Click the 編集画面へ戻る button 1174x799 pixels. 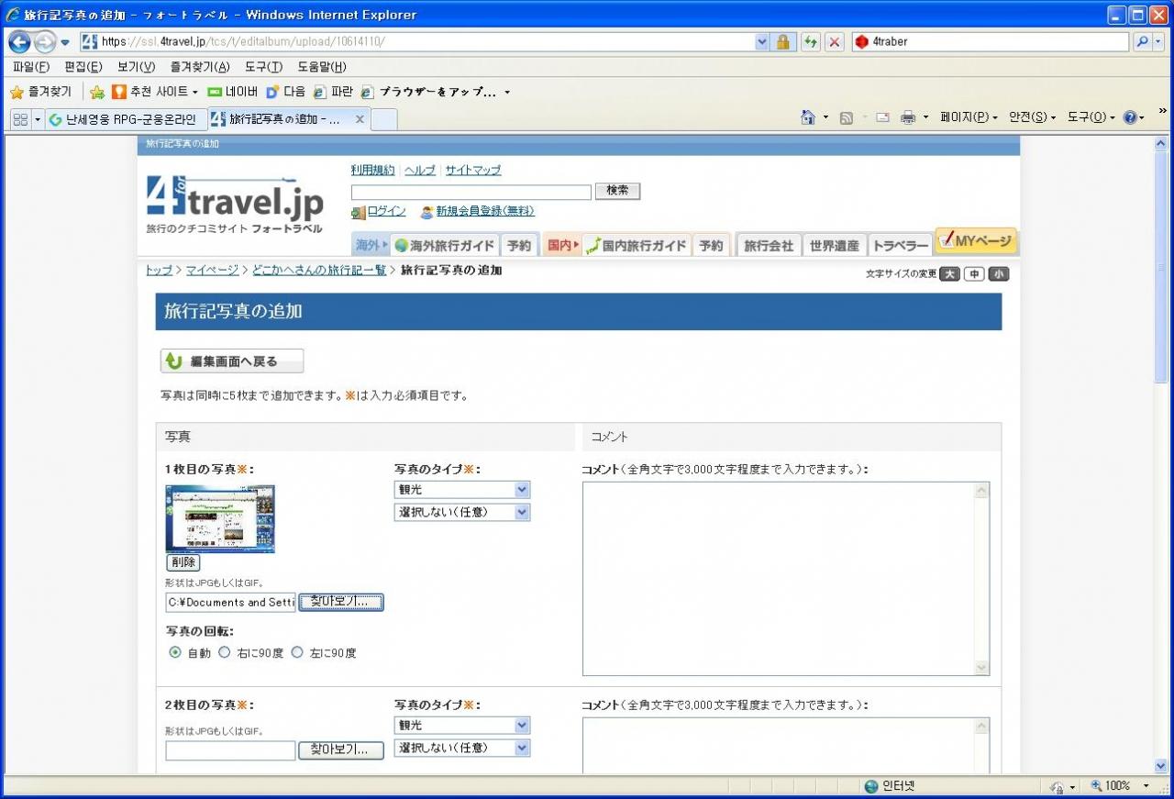point(232,361)
